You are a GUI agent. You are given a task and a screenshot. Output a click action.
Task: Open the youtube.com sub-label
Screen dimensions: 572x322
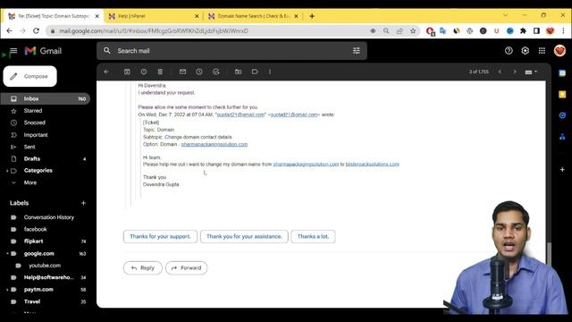[46, 266]
